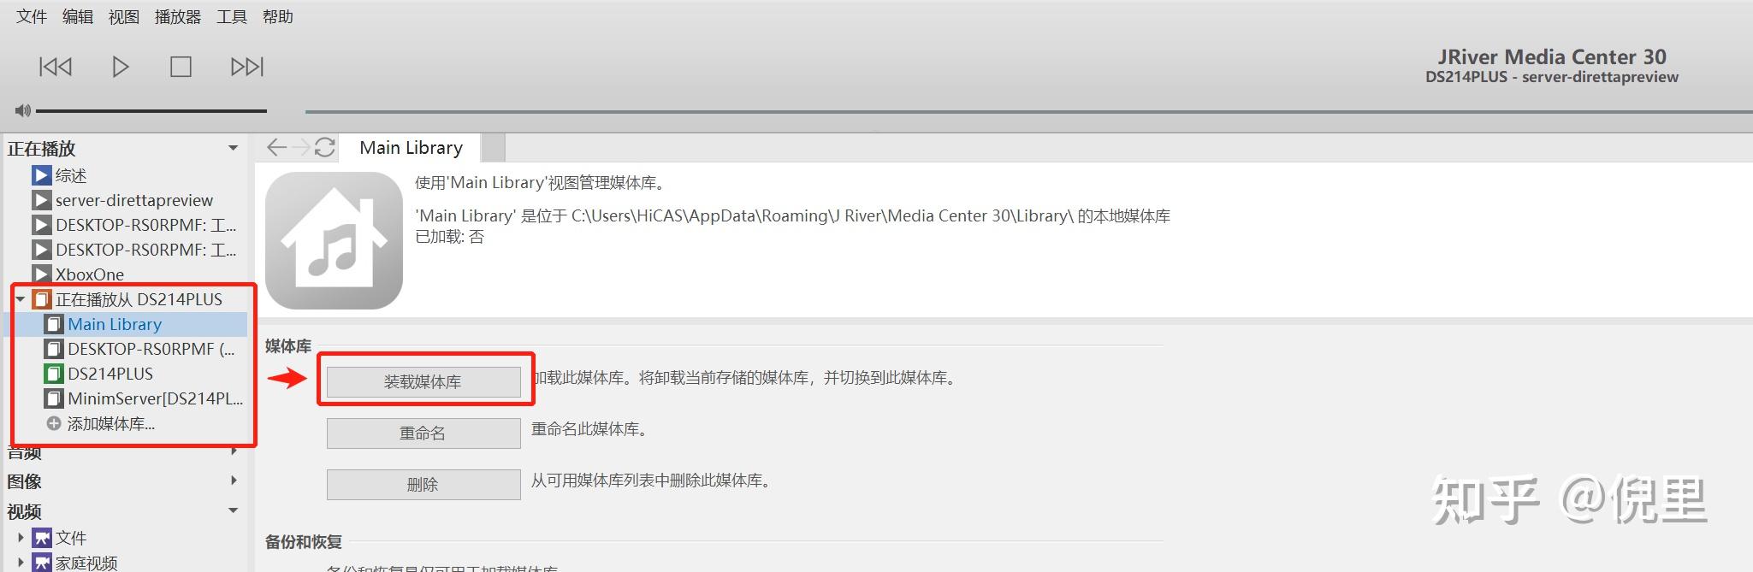
Task: Select 文件 under 视频
Action: pyautogui.click(x=71, y=538)
